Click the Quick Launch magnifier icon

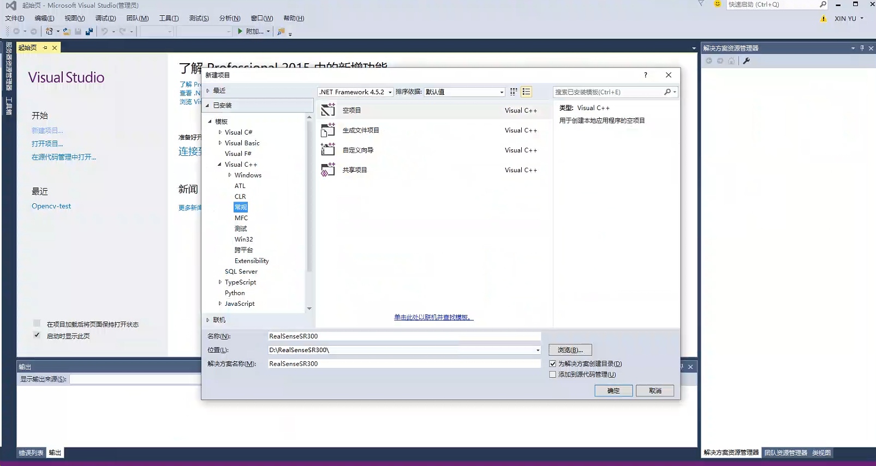point(823,4)
